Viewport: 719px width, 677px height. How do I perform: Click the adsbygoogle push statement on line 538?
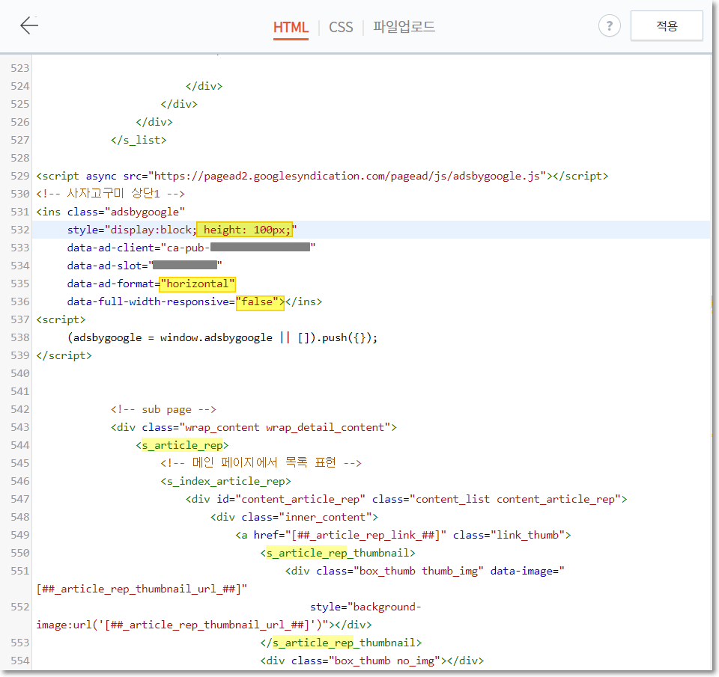point(222,337)
